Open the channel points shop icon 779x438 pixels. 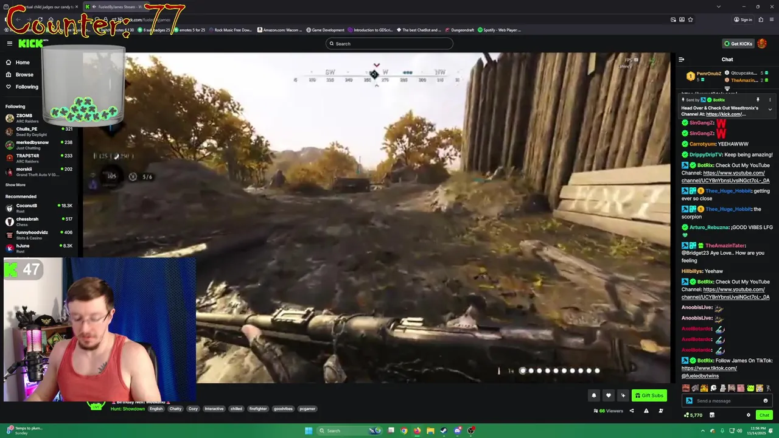point(711,415)
